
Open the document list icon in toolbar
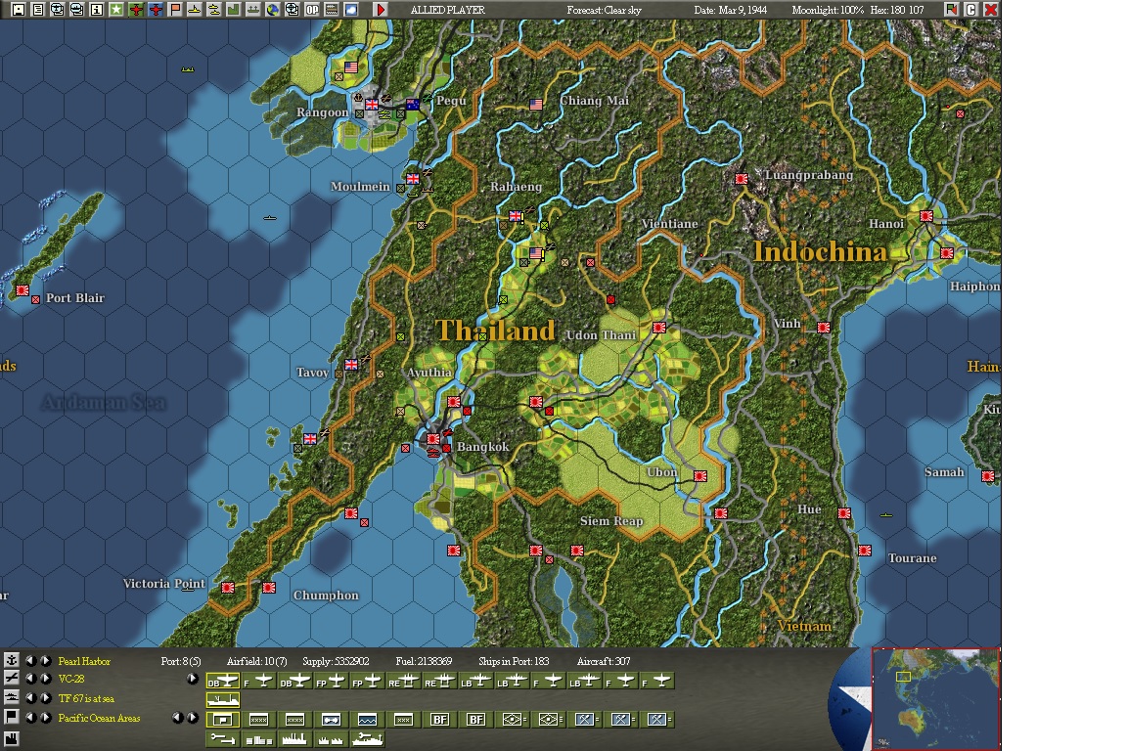pyautogui.click(x=38, y=10)
